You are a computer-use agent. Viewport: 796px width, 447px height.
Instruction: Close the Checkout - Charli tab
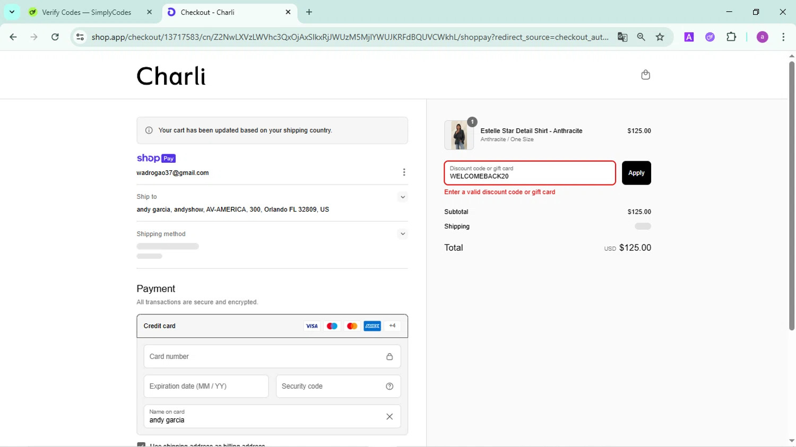(288, 12)
